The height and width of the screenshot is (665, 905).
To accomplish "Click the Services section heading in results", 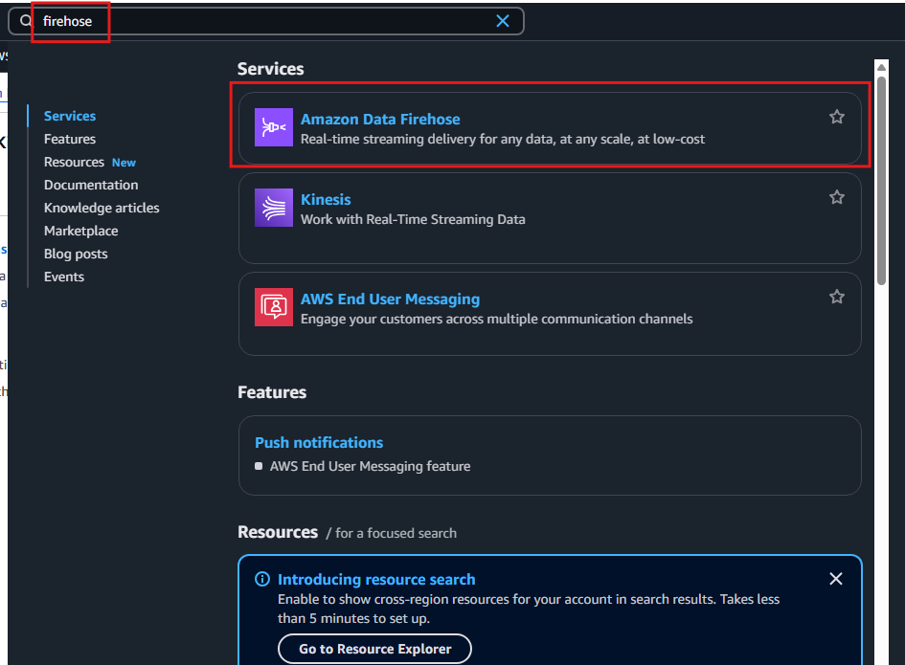I will coord(271,69).
